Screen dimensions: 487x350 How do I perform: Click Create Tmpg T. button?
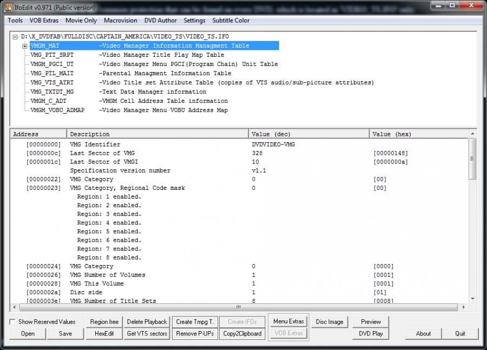tap(195, 322)
